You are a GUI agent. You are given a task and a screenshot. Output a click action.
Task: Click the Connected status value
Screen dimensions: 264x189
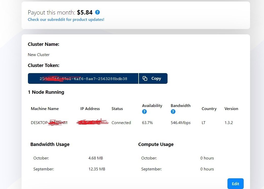(121, 123)
